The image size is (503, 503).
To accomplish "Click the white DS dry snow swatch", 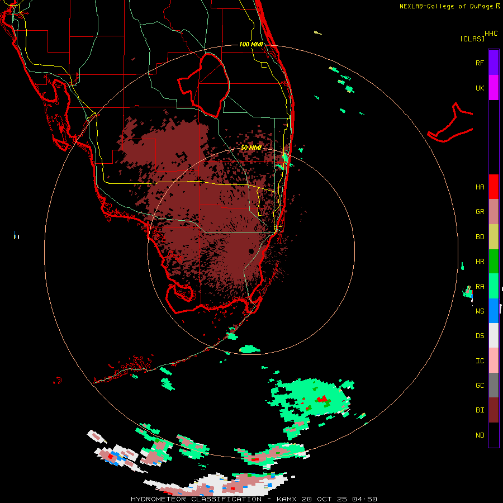I will tap(493, 335).
